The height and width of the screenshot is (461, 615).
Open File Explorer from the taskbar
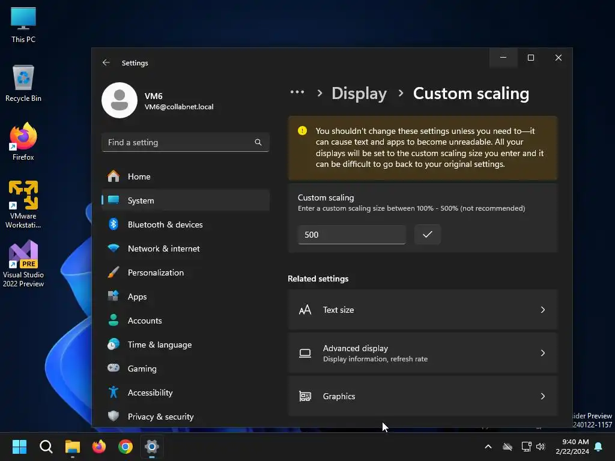click(x=73, y=447)
